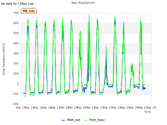Click the blue RNet_wat legend swatch
This screenshot has width=167, height=125.
(x=63, y=120)
